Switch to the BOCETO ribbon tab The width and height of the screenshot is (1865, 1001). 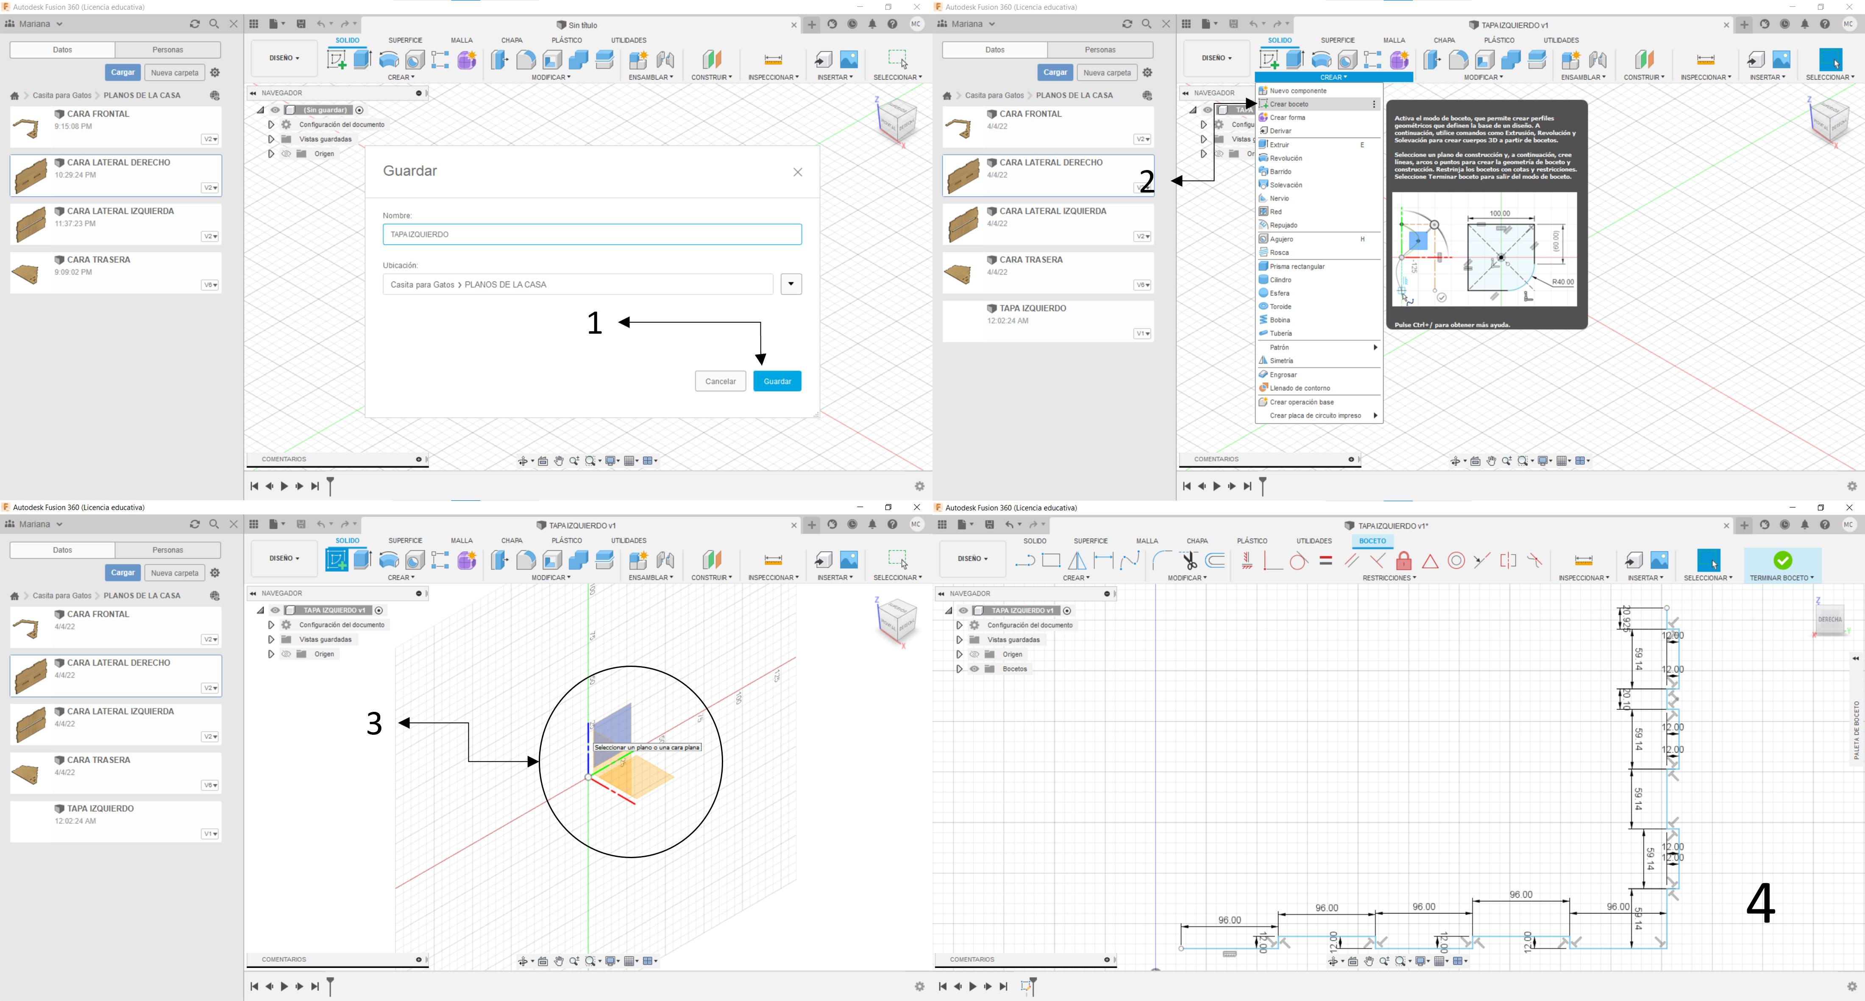[x=1372, y=541]
